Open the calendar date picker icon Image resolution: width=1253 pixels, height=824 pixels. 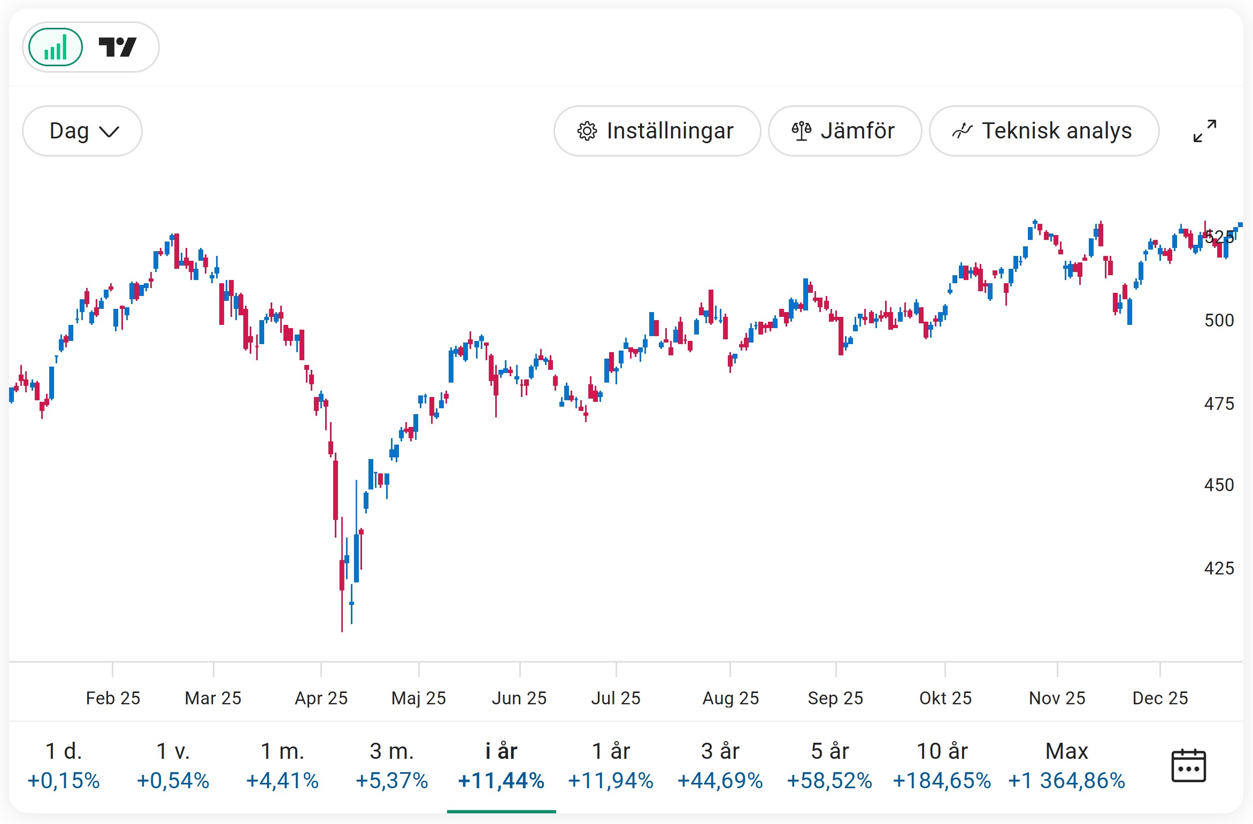(x=1188, y=766)
